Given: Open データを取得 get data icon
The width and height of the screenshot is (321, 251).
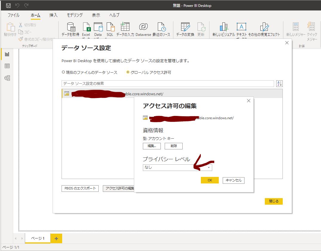Looking at the screenshot, I should [71, 29].
